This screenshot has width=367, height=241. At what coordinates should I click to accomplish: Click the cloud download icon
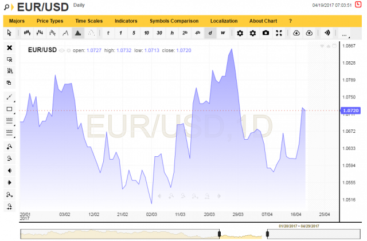296,33
